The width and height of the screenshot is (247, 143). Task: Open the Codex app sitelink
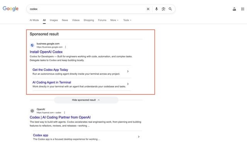(x=41, y=135)
